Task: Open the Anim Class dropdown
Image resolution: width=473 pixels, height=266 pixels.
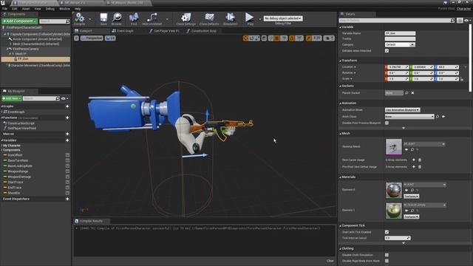Action: (x=409, y=117)
